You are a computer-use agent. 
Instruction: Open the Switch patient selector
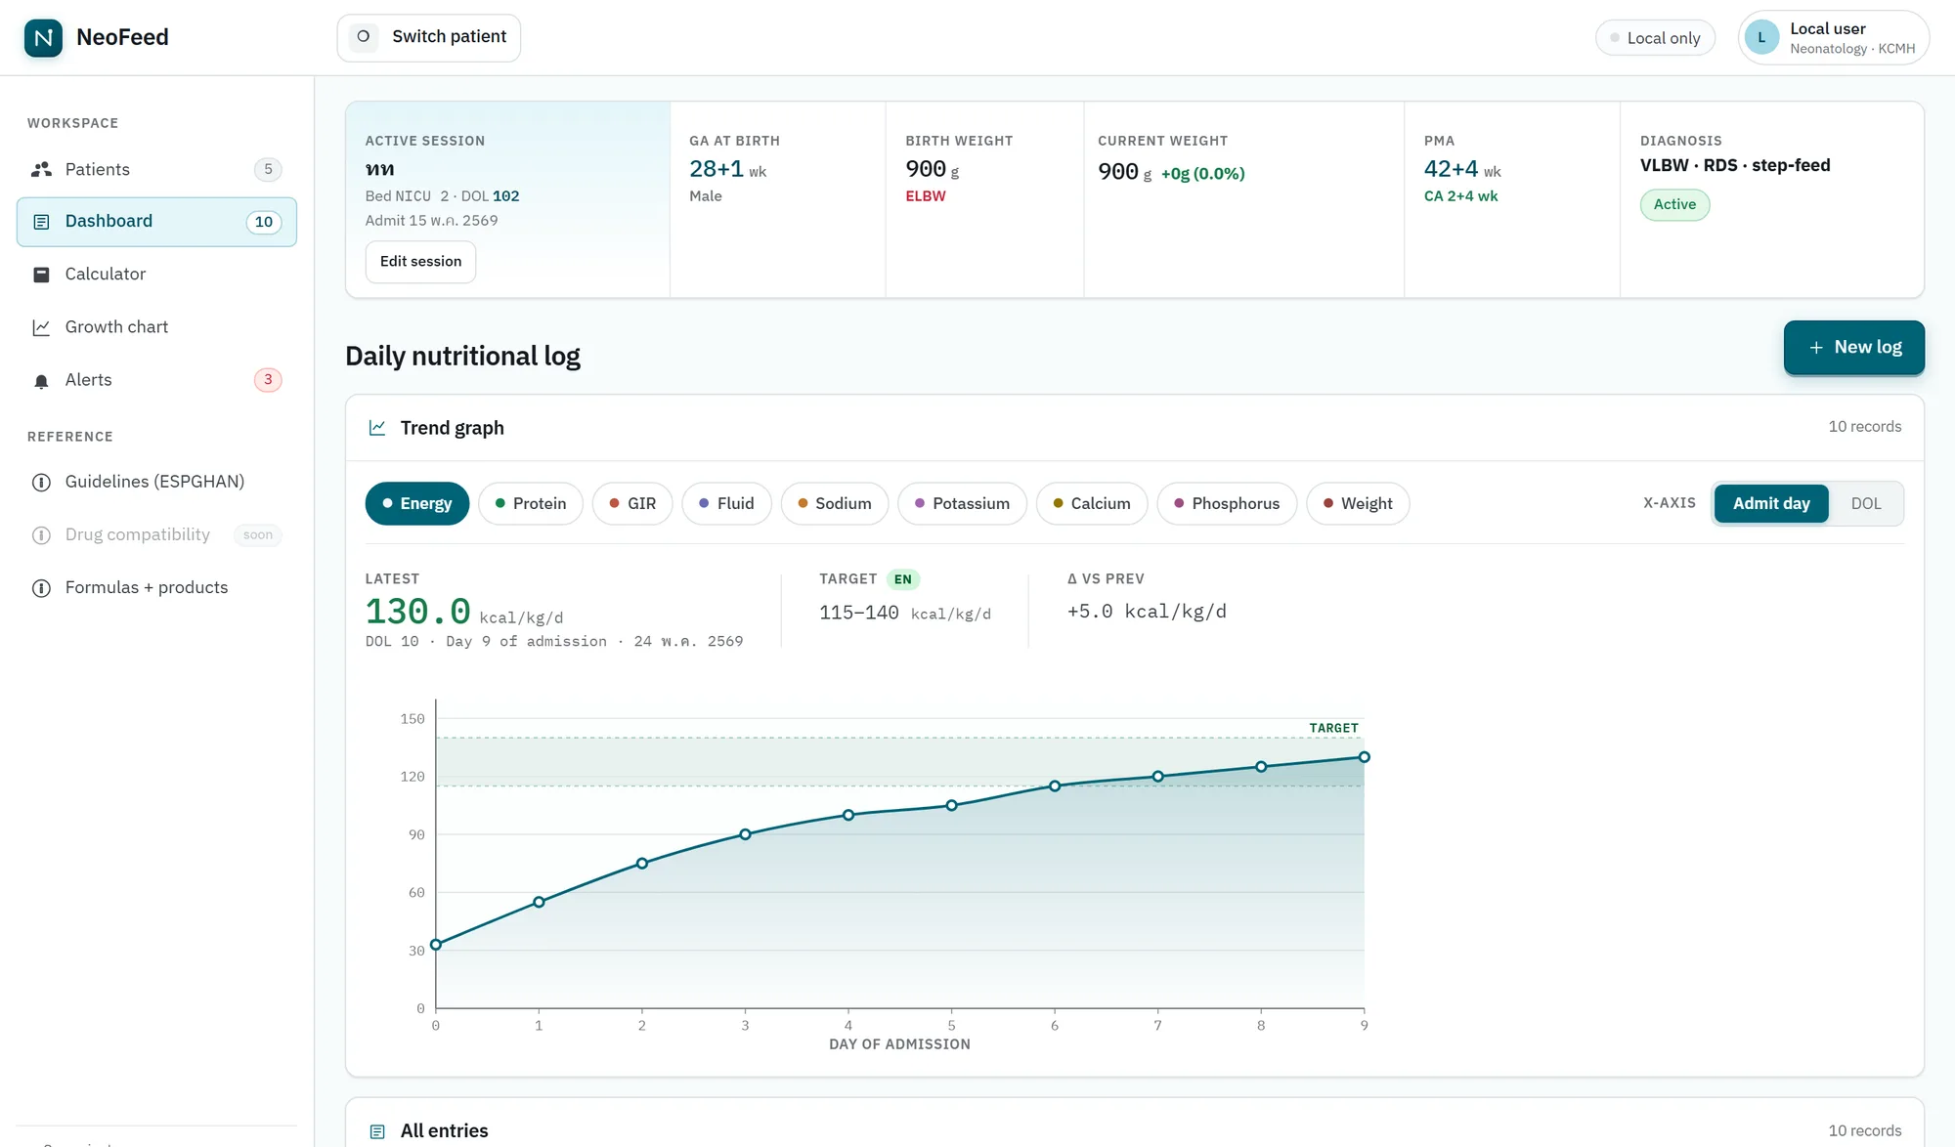(x=428, y=37)
